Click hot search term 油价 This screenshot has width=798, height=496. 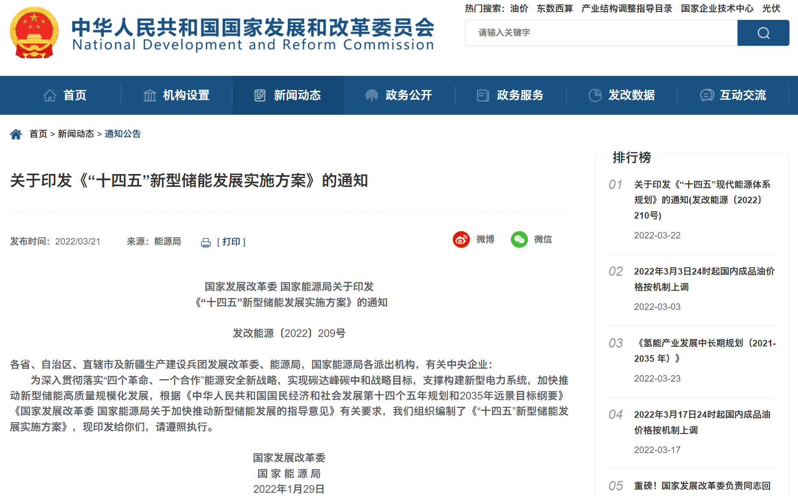[x=519, y=9]
